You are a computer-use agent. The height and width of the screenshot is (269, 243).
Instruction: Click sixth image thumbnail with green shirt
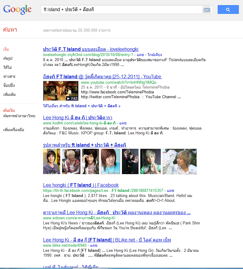[x=151, y=161]
